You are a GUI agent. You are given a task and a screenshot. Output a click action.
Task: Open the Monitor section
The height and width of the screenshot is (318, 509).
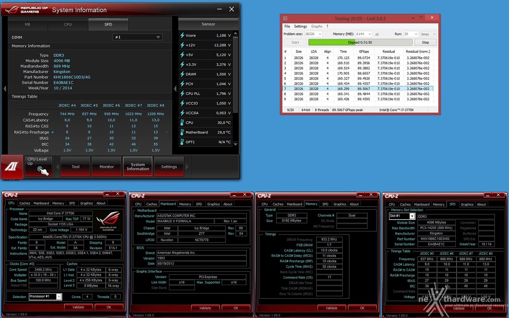[x=107, y=167]
